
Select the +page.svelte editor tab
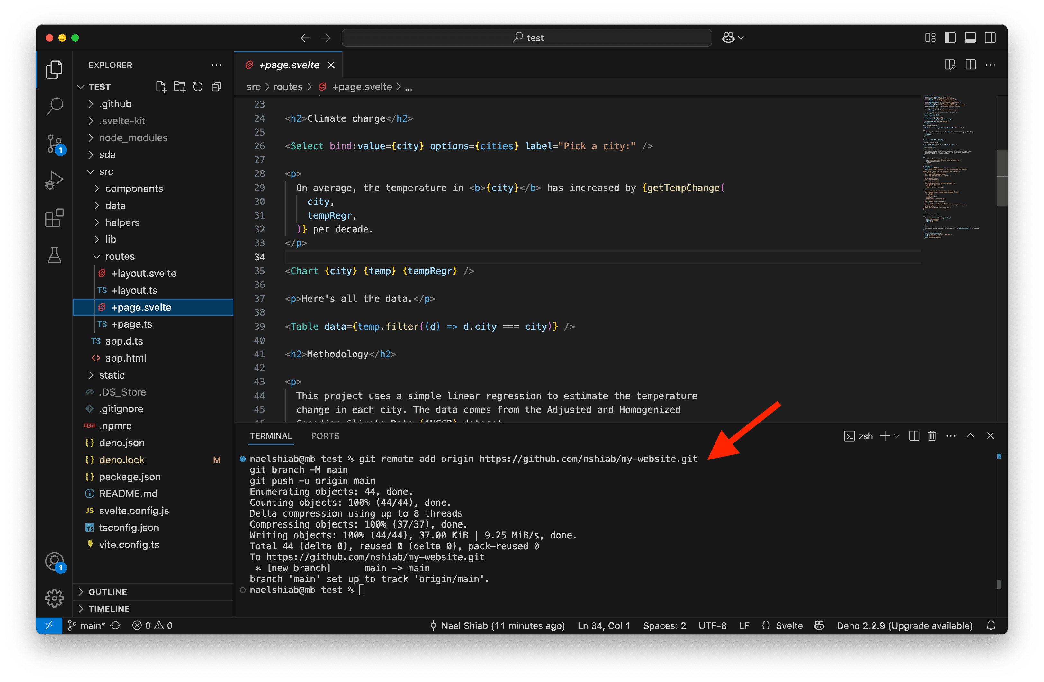(288, 65)
